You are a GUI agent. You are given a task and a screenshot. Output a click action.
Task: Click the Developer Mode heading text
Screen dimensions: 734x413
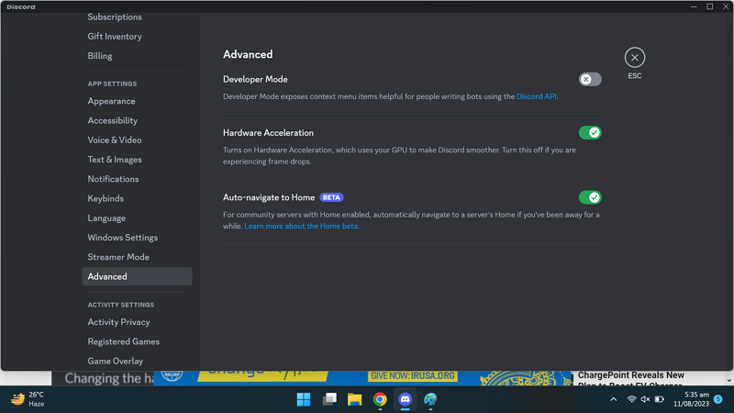click(x=255, y=80)
